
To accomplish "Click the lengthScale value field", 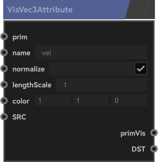I will tap(102, 84).
